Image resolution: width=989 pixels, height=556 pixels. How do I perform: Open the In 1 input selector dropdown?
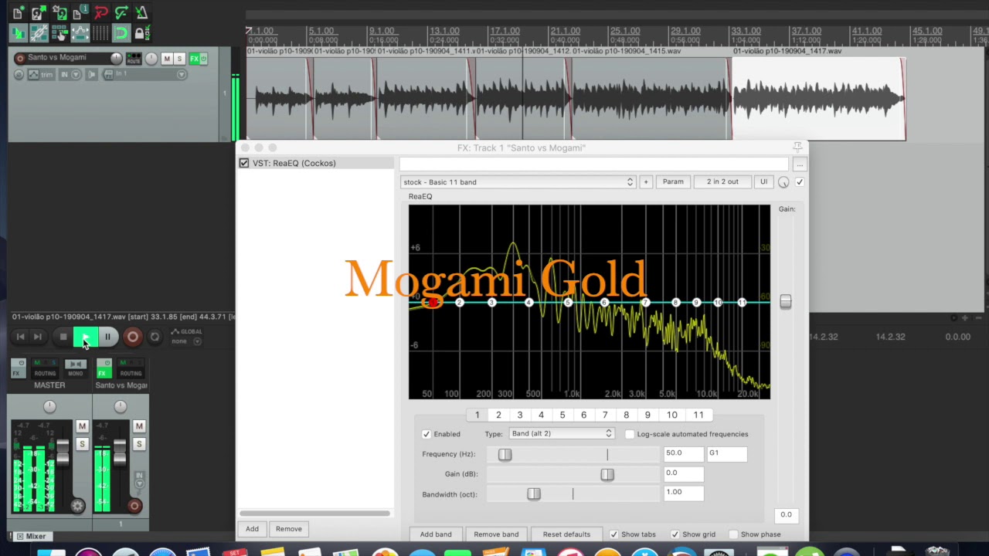pos(144,74)
